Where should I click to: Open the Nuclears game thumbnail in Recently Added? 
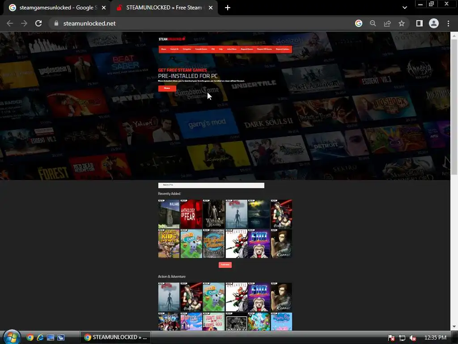pos(169,214)
